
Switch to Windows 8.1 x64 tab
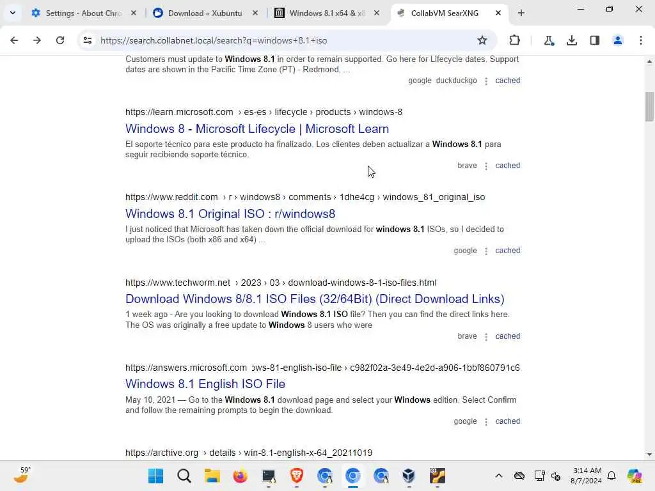(327, 13)
